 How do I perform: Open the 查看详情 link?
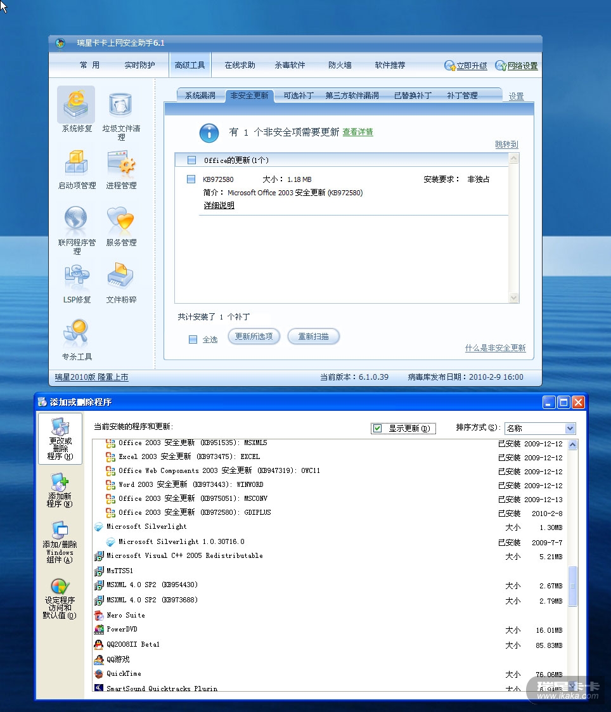coord(357,132)
